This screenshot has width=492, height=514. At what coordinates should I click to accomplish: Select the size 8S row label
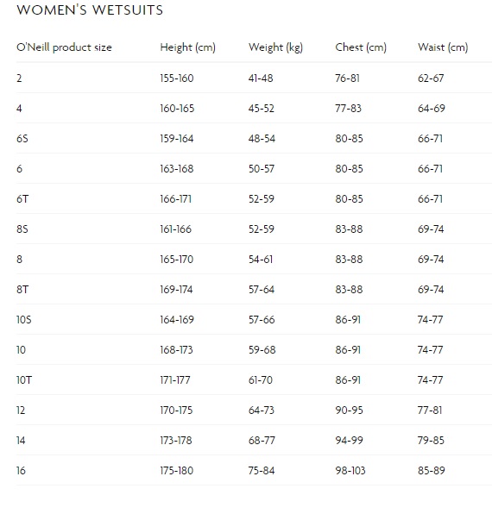pyautogui.click(x=22, y=229)
